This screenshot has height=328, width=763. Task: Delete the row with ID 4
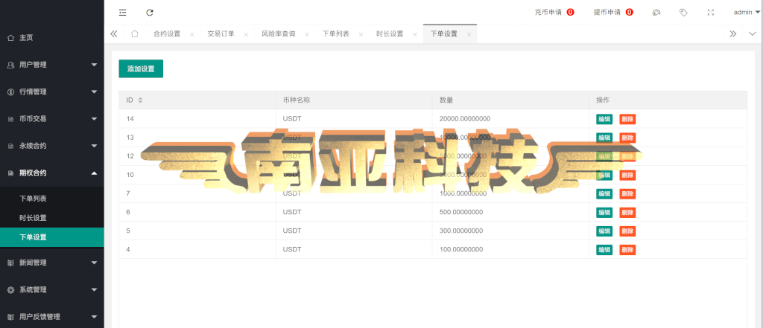click(627, 250)
